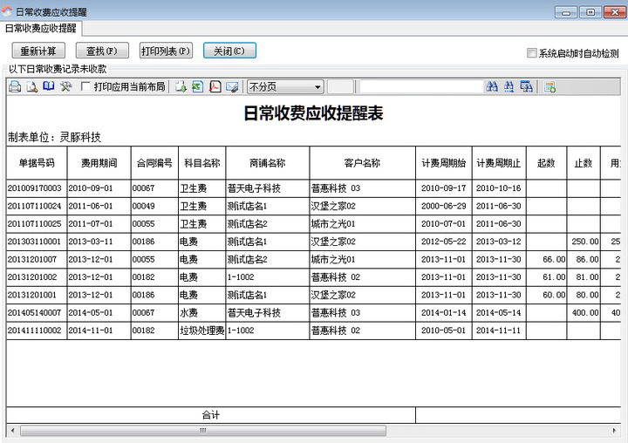Click the 客户名称 column header
This screenshot has height=443, width=628.
click(x=358, y=163)
